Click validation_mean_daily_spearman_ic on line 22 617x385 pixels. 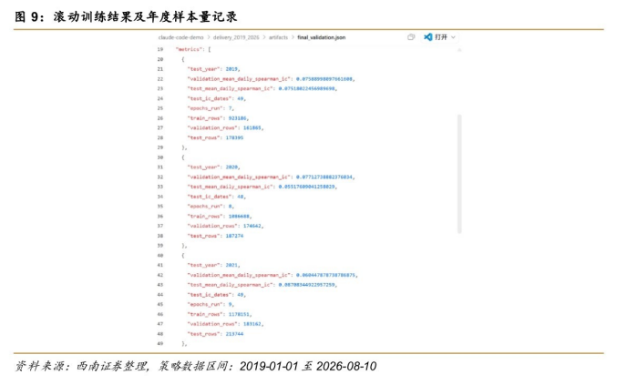click(x=239, y=79)
